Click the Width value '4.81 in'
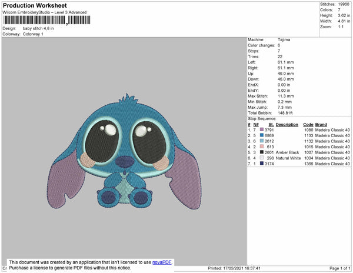Screen dimensions: 353x273 [x=344, y=21]
